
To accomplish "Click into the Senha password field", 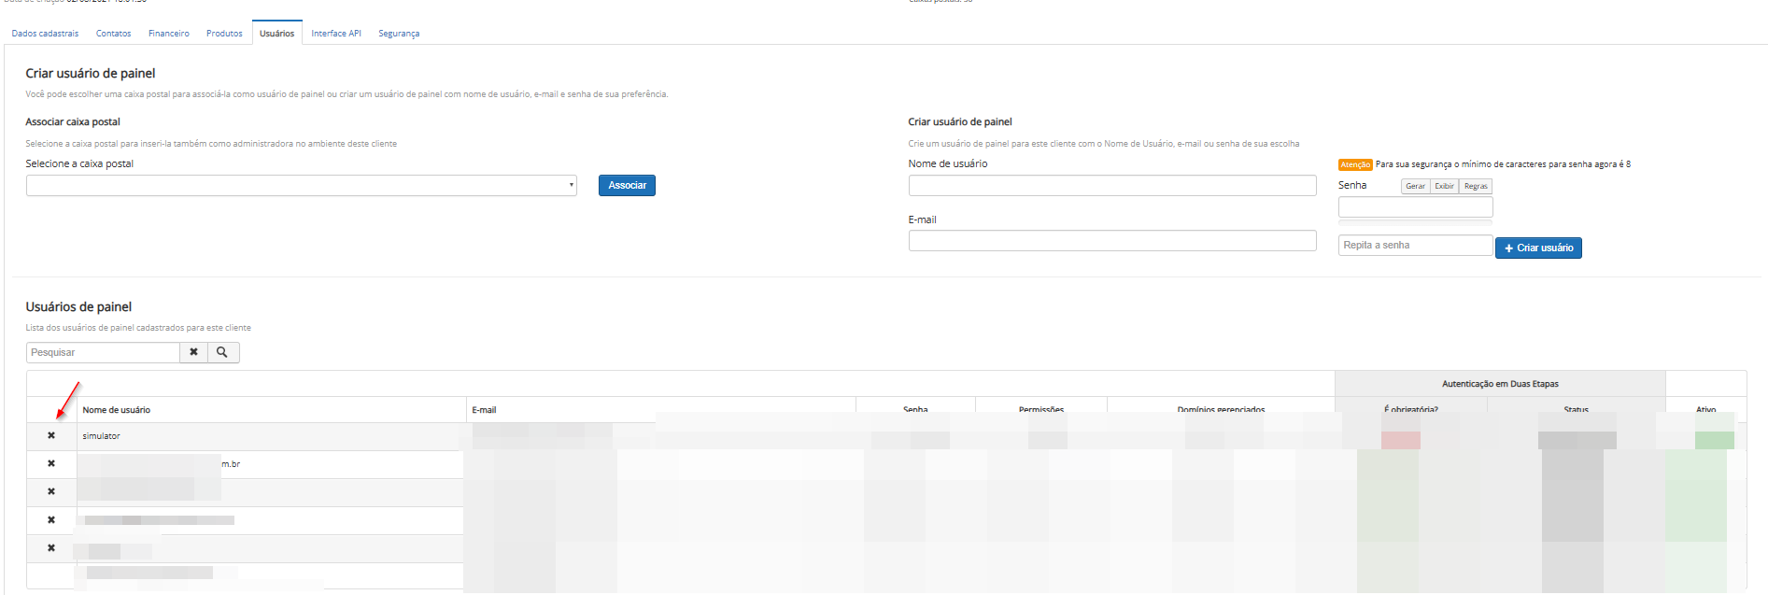I will [x=1416, y=207].
